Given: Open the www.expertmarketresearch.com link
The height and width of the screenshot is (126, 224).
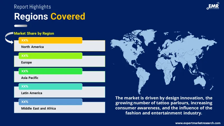Looking at the screenshot, I should click(x=198, y=123).
